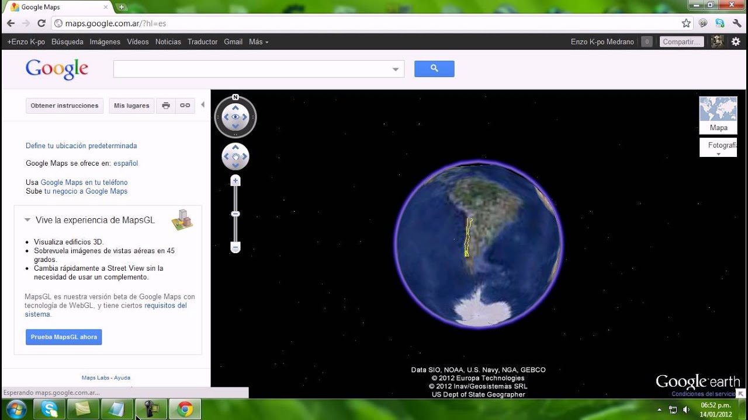
Task: Open tu negocio a Google Maps link
Action: (x=86, y=191)
